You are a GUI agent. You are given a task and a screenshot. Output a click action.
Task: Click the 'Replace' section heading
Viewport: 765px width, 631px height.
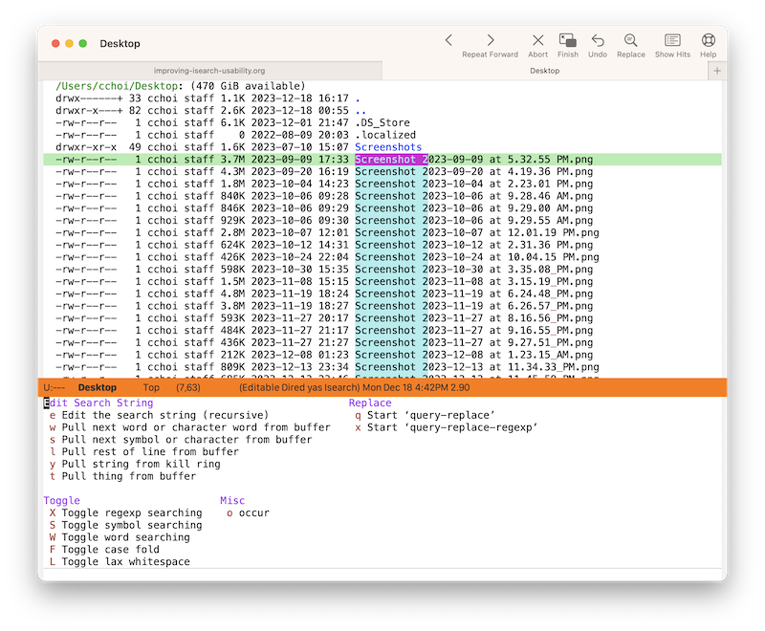point(370,403)
